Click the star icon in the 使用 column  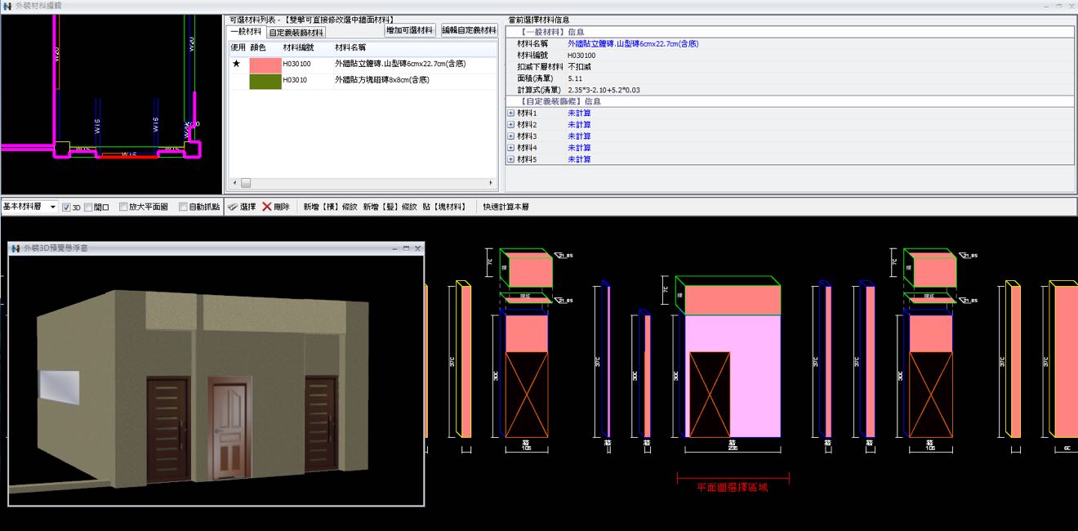[x=236, y=64]
